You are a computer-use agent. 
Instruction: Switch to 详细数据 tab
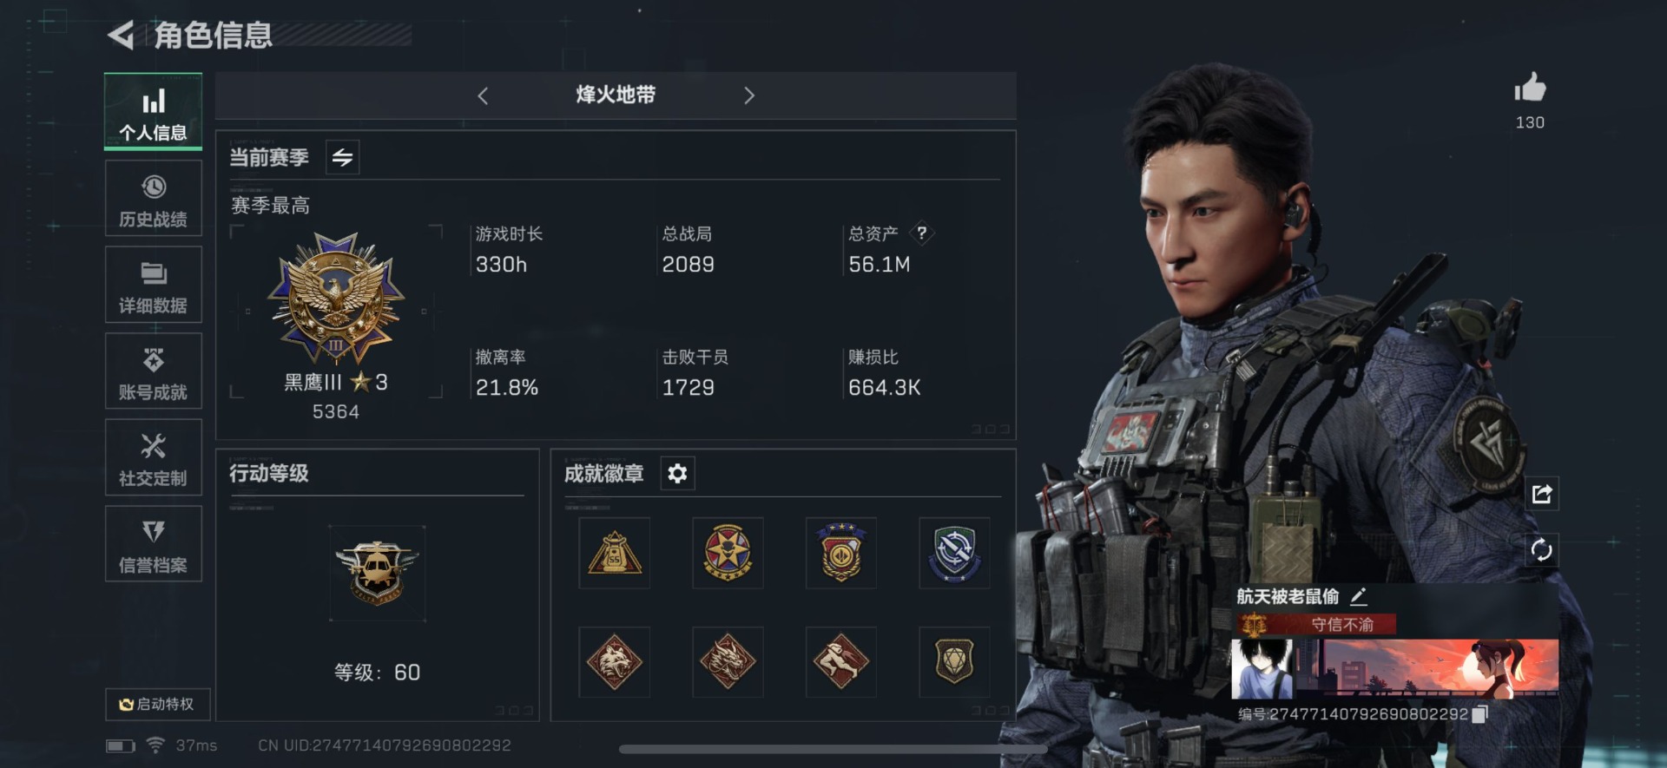click(x=154, y=285)
